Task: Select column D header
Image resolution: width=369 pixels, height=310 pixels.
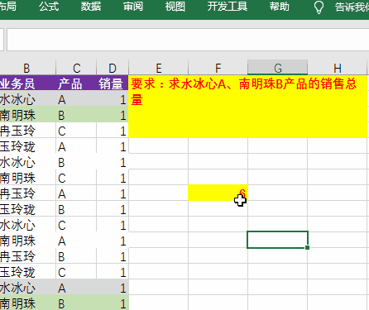Action: tap(113, 68)
